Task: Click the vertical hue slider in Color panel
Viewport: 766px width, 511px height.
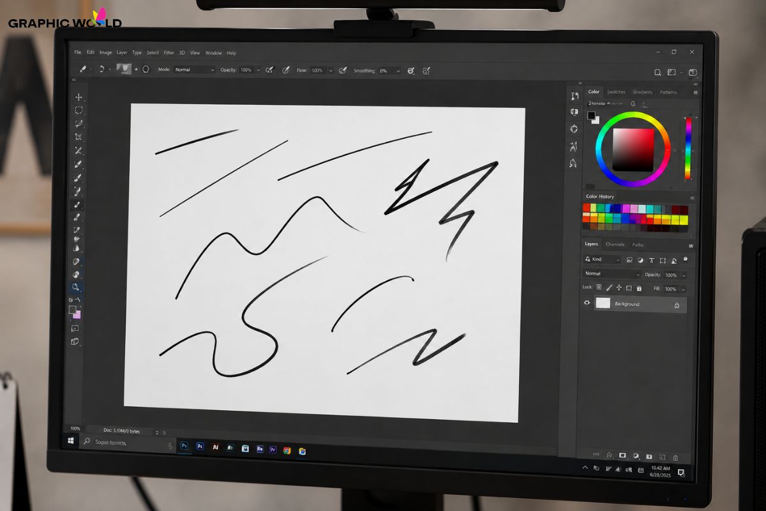Action: [x=688, y=148]
